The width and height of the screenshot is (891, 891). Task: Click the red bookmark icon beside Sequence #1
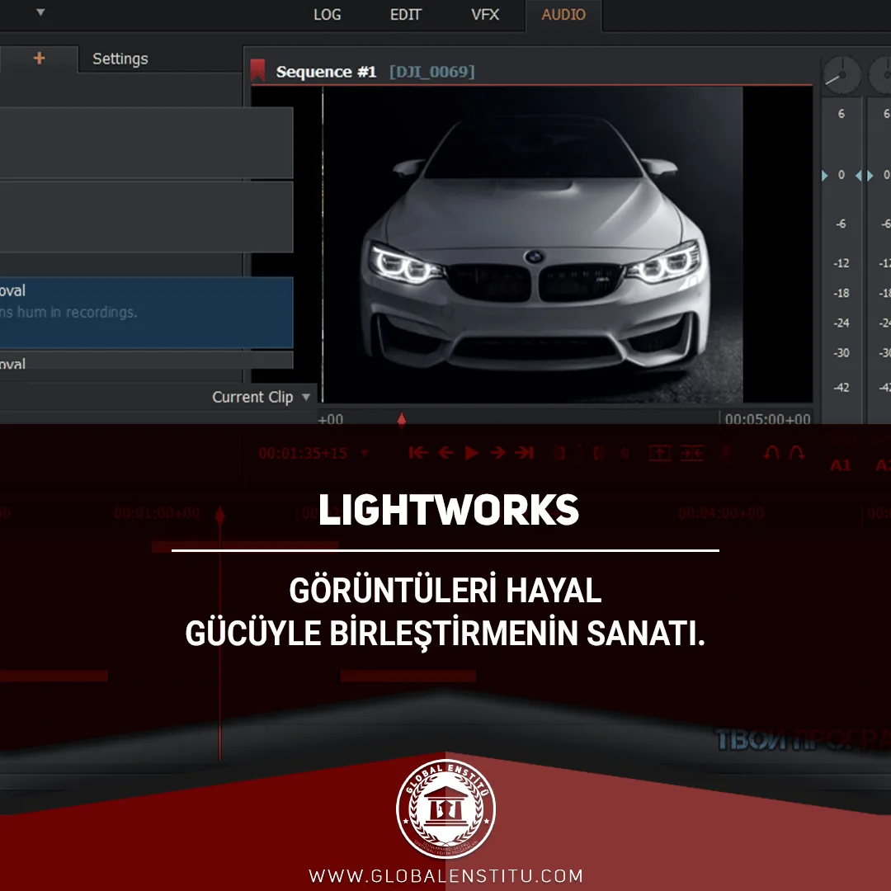pyautogui.click(x=258, y=70)
